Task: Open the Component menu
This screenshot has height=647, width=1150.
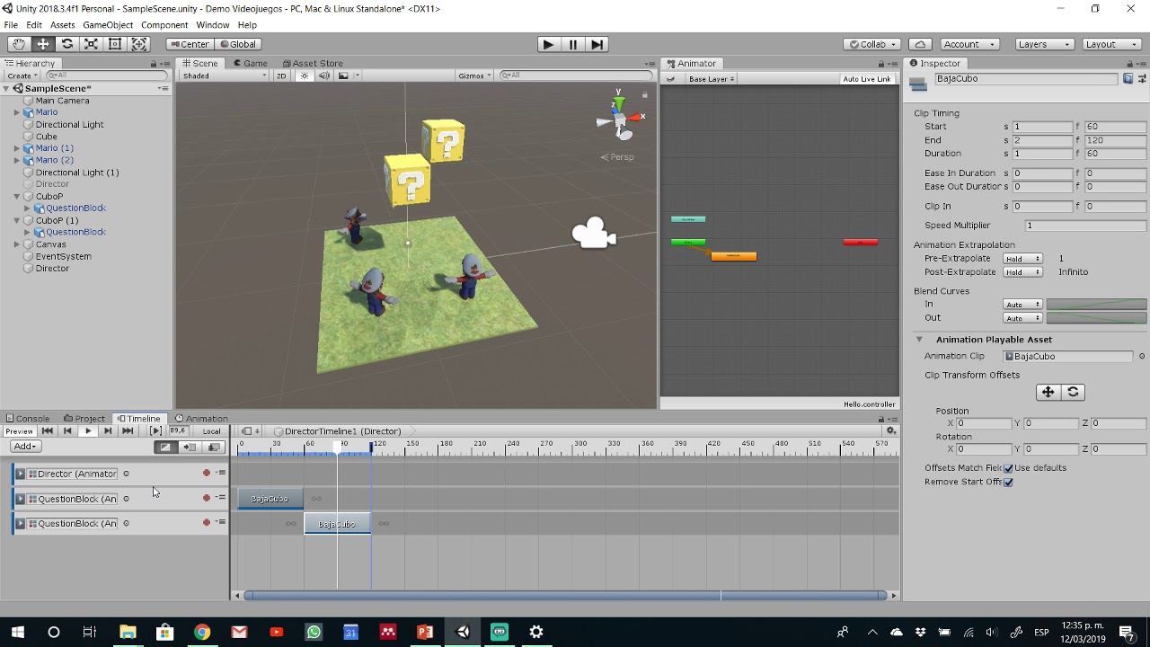Action: pyautogui.click(x=164, y=25)
